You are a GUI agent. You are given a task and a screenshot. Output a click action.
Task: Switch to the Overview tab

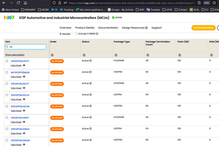click(66, 28)
